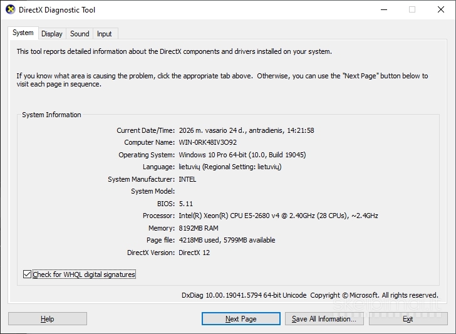Click the BIOS version 5.11 value
The image size is (456, 334).
[186, 204]
